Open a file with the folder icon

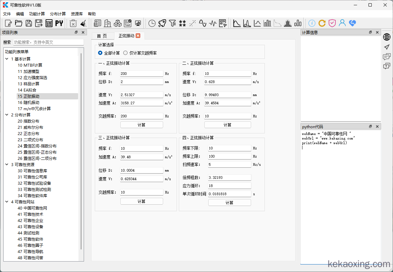coord(19,23)
